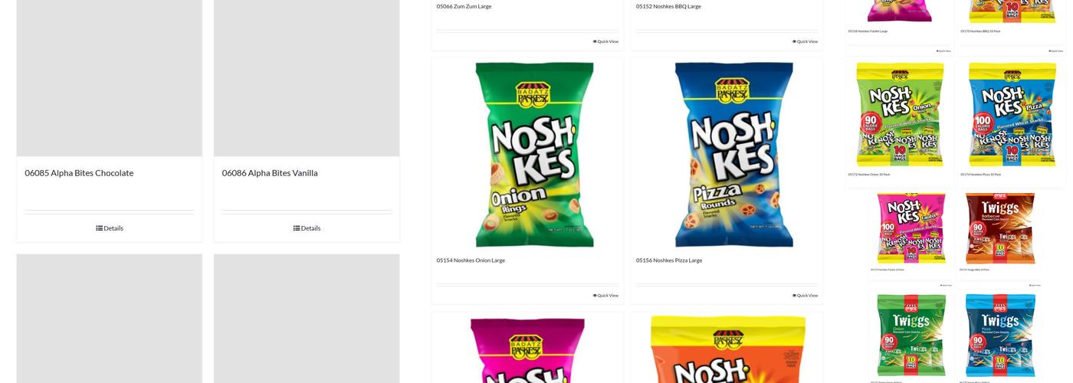Select the Noshkes Onion 10 Pack image

point(900,115)
